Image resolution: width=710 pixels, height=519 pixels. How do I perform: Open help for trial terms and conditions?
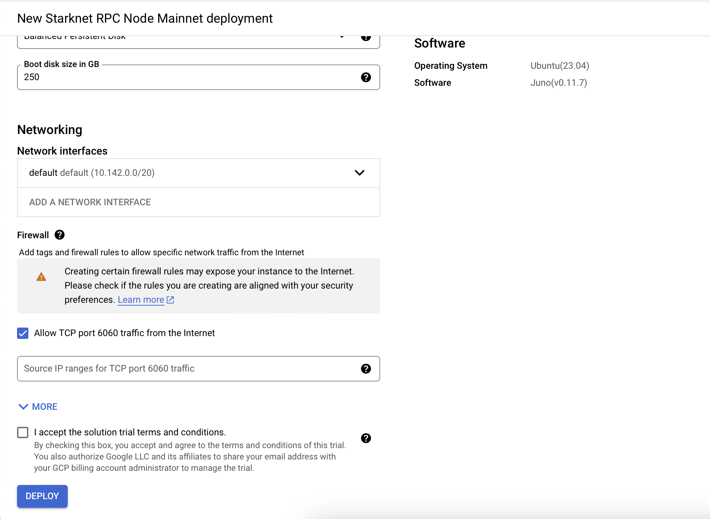[366, 438]
